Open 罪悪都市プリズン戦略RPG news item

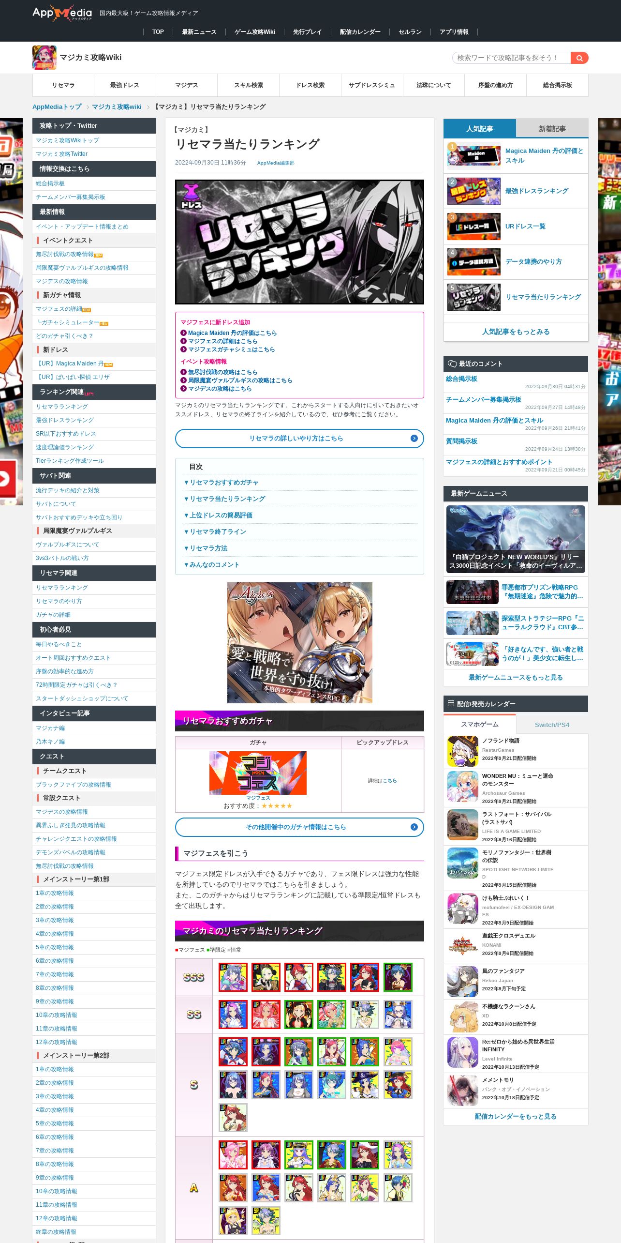[x=516, y=592]
